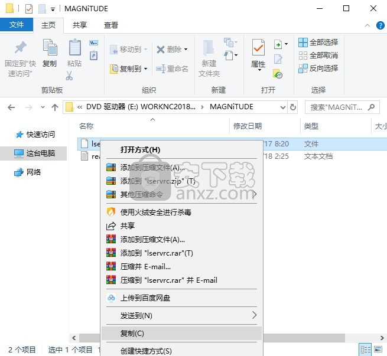The width and height of the screenshot is (387, 356).
Task: Click the Help question mark icon
Action: click(380, 25)
